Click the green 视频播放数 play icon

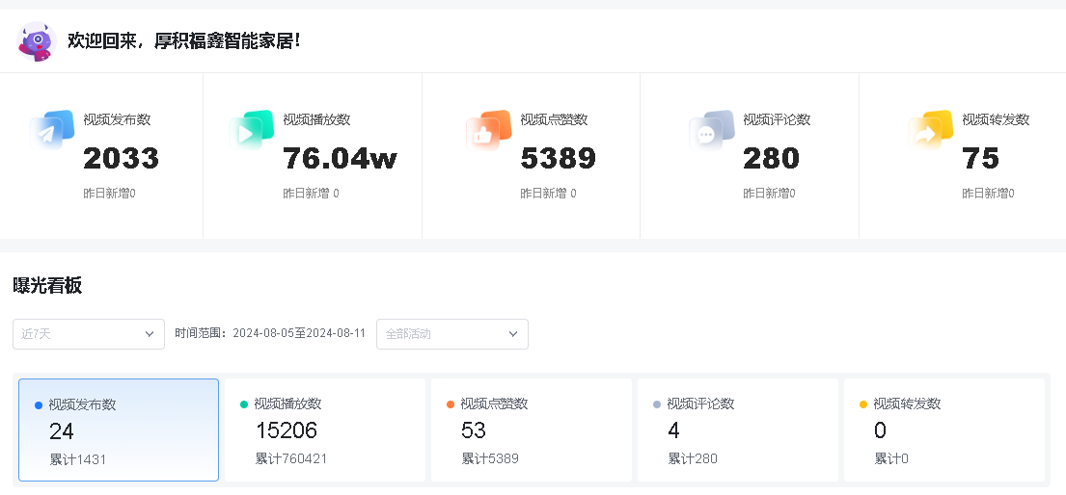tap(252, 130)
